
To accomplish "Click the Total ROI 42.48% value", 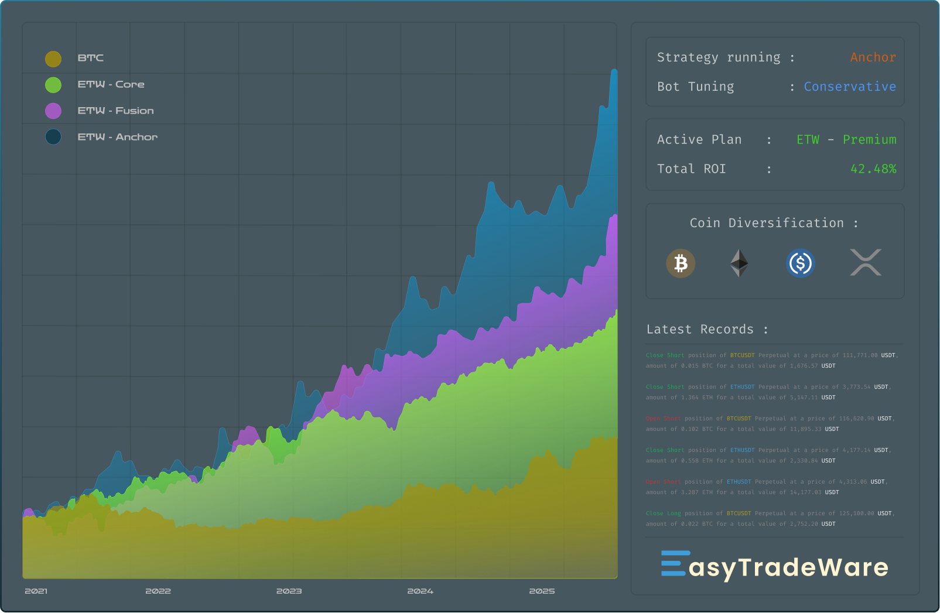I will point(874,169).
